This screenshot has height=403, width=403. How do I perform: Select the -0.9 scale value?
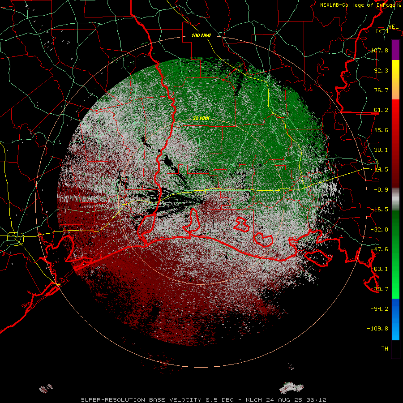click(381, 190)
